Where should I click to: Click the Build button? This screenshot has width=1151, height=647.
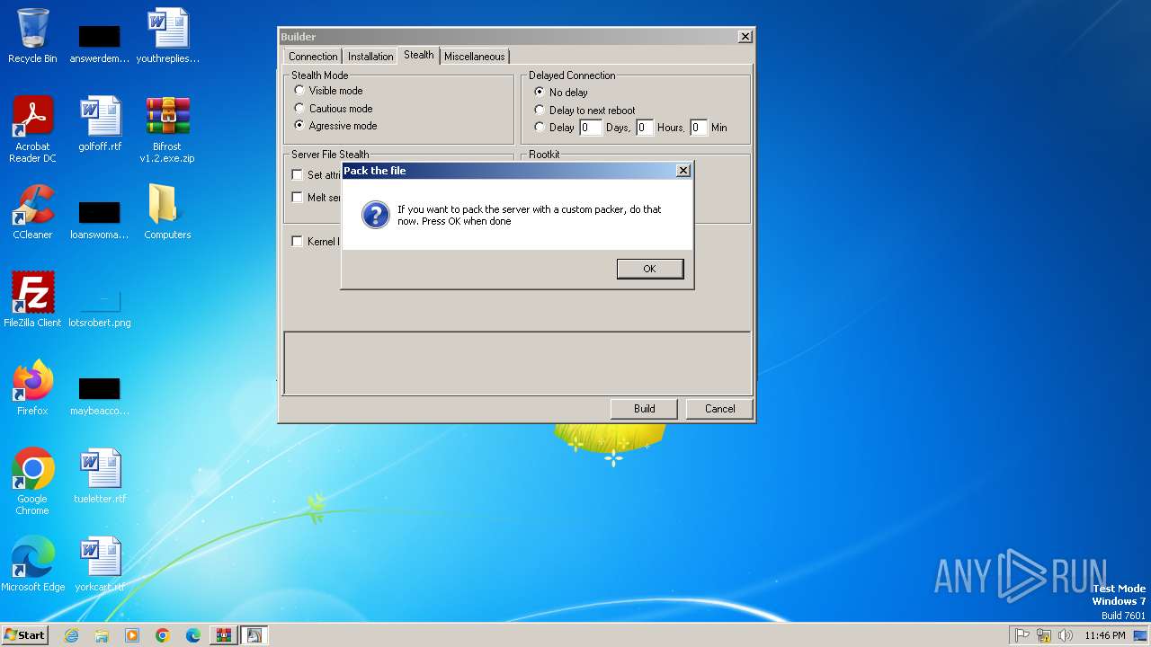click(644, 409)
